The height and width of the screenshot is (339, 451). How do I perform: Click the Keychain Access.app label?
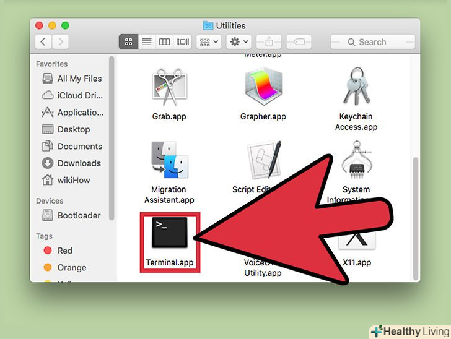tap(356, 121)
